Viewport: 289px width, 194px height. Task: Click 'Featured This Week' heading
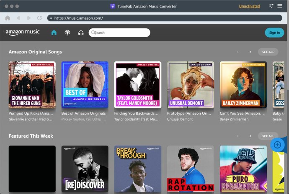point(31,136)
